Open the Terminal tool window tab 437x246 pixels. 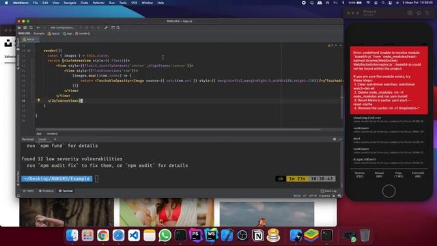[66, 191]
